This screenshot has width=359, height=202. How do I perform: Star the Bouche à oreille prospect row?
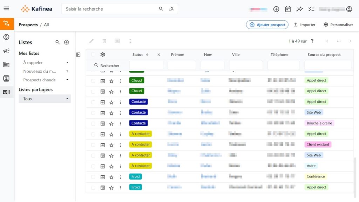[111, 123]
